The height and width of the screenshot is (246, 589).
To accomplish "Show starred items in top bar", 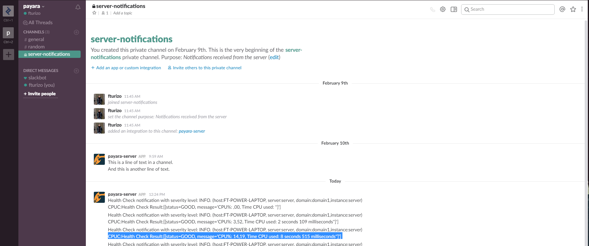I will point(573,9).
